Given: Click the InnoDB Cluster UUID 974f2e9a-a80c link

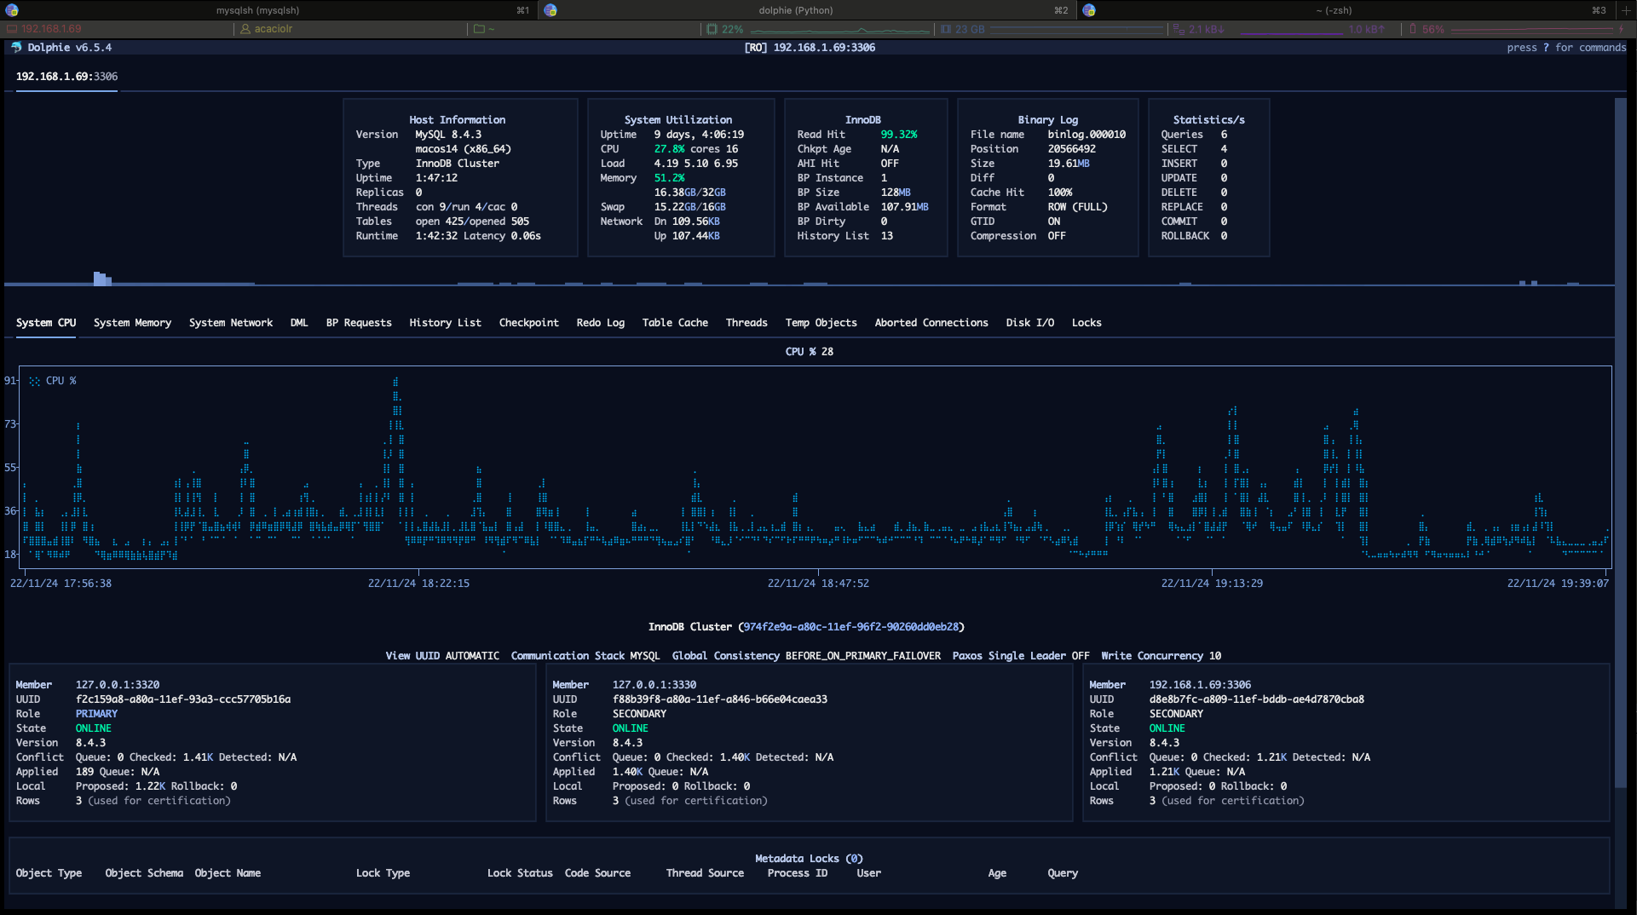Looking at the screenshot, I should point(850,627).
